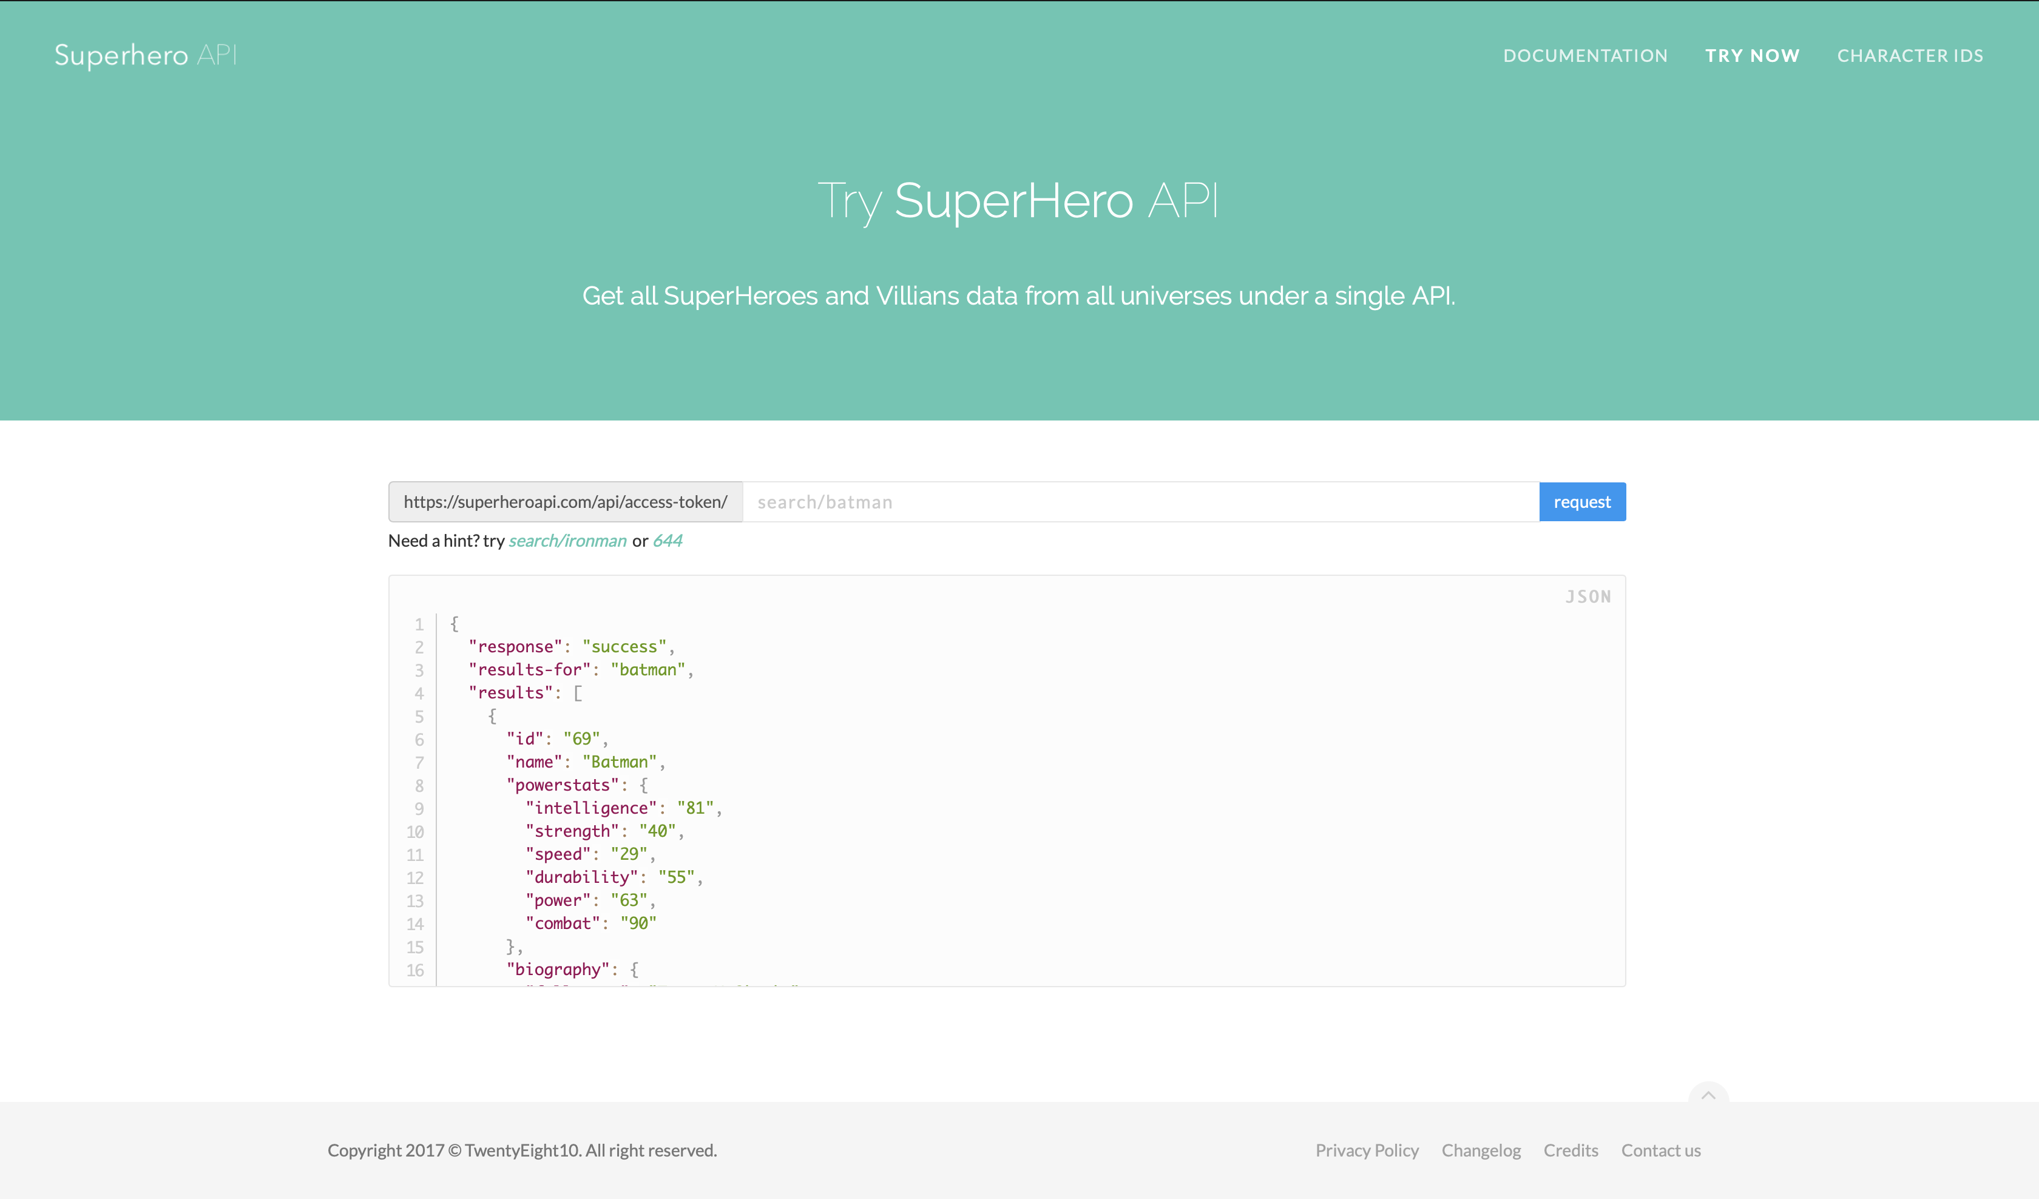Viewport: 2039px width, 1199px height.
Task: Select the TRY NOW nav item
Action: coord(1753,55)
